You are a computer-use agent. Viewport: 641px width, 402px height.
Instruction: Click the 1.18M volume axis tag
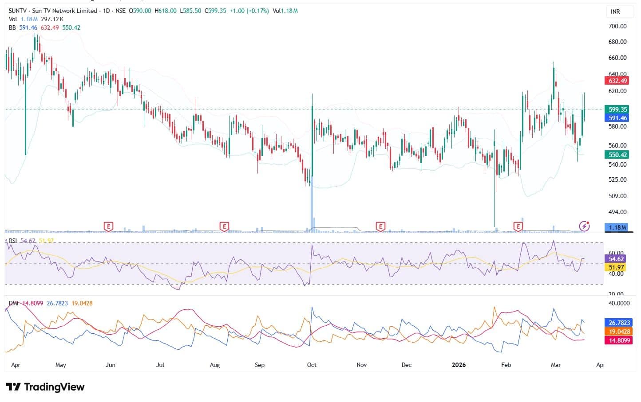click(617, 227)
